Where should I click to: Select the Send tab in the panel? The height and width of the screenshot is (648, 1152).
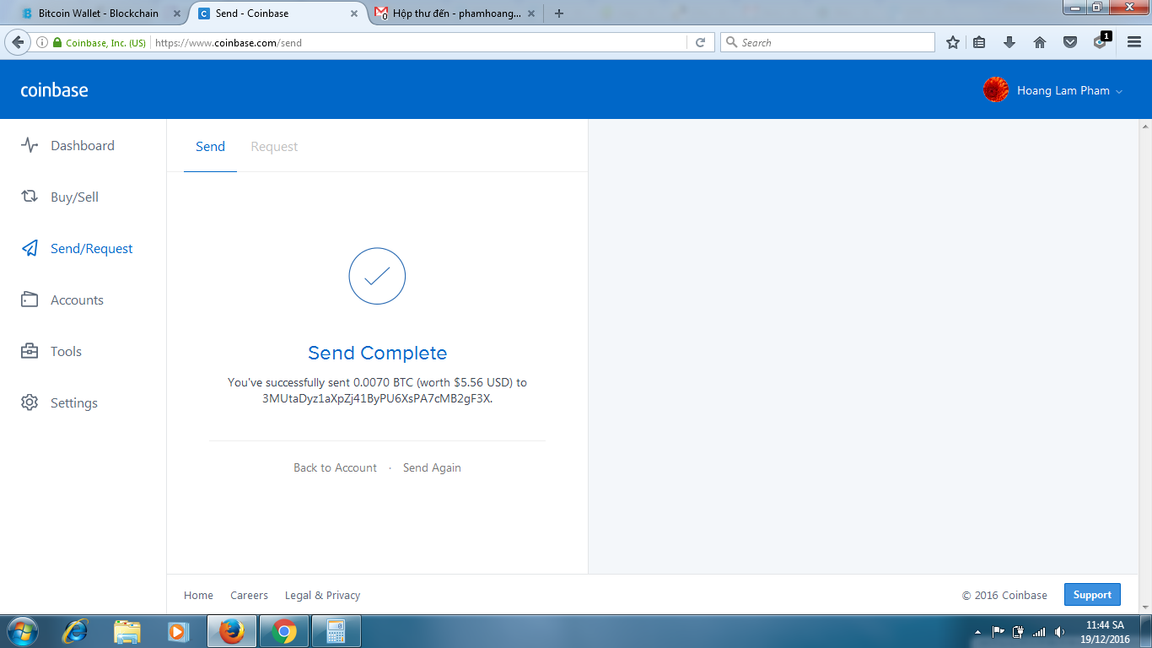point(210,146)
